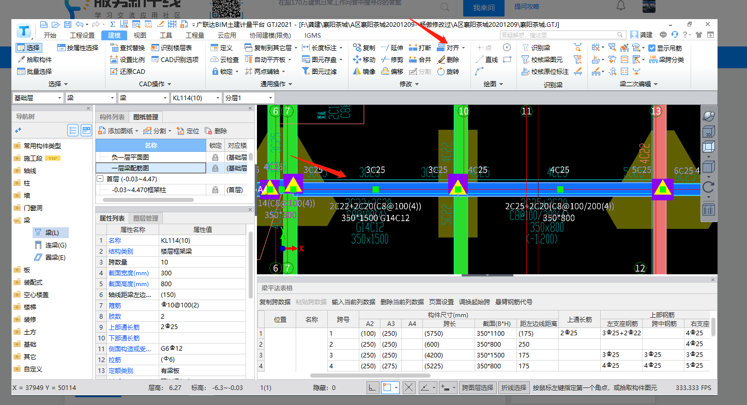Select the 镜像 mirror tool
This screenshot has width=747, height=405.
click(x=364, y=71)
